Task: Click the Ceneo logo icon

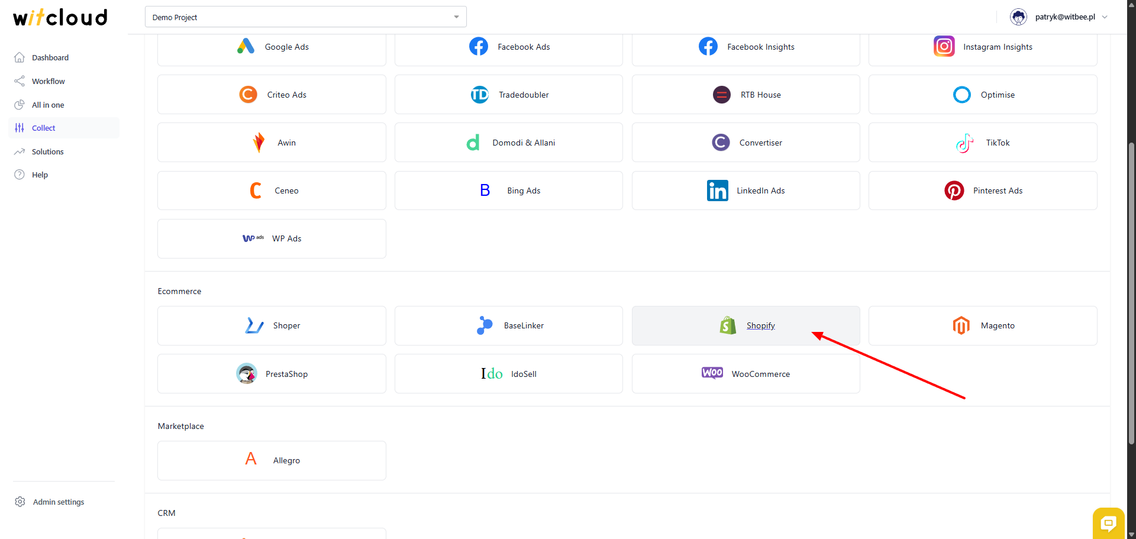Action: tap(256, 191)
